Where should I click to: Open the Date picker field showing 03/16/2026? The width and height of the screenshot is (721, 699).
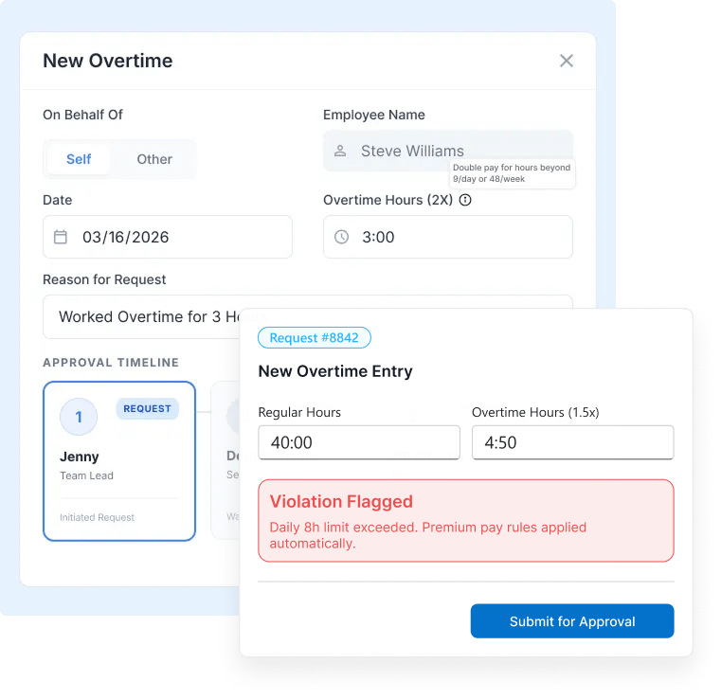coord(168,237)
